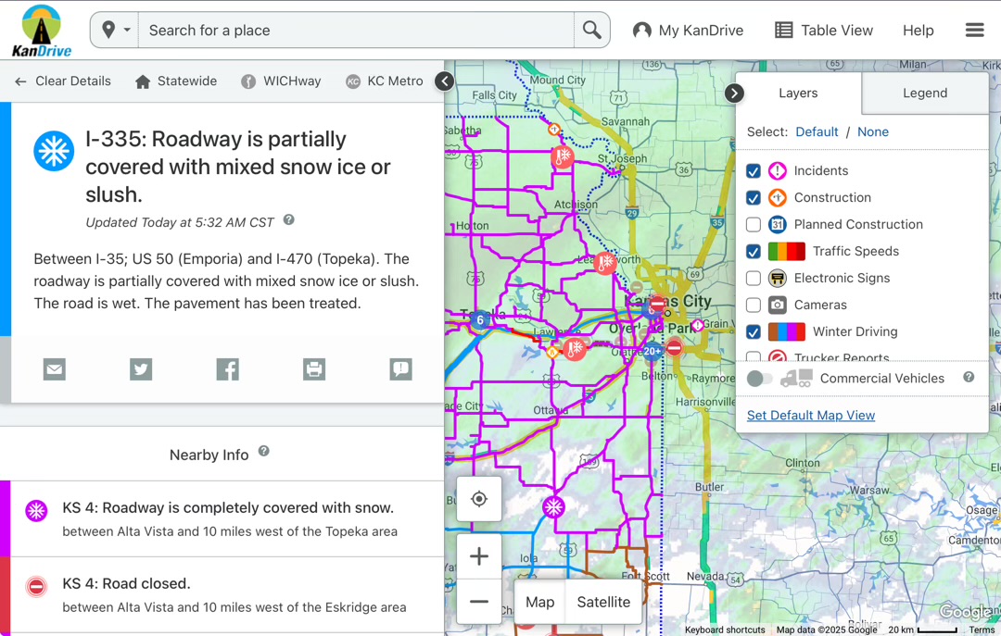The height and width of the screenshot is (636, 1001).
Task: Collapse the left details panel
Action: tap(445, 81)
